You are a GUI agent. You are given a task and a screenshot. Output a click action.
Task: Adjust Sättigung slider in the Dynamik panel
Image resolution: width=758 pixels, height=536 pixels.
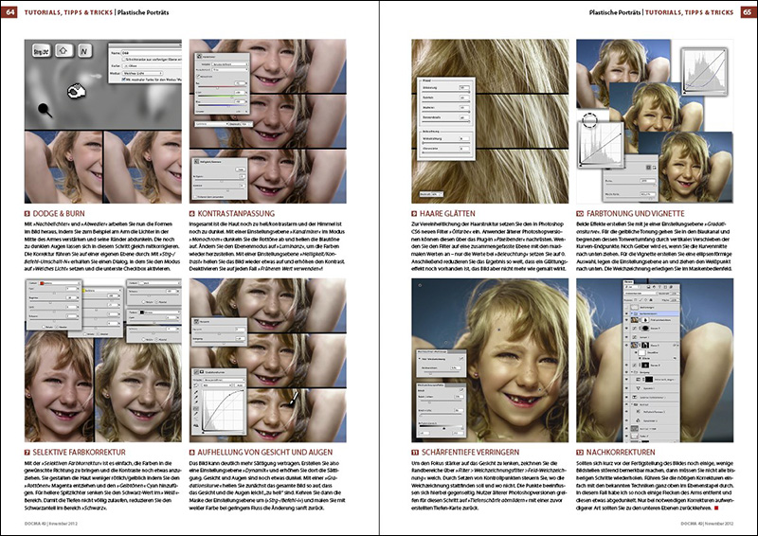pos(218,343)
